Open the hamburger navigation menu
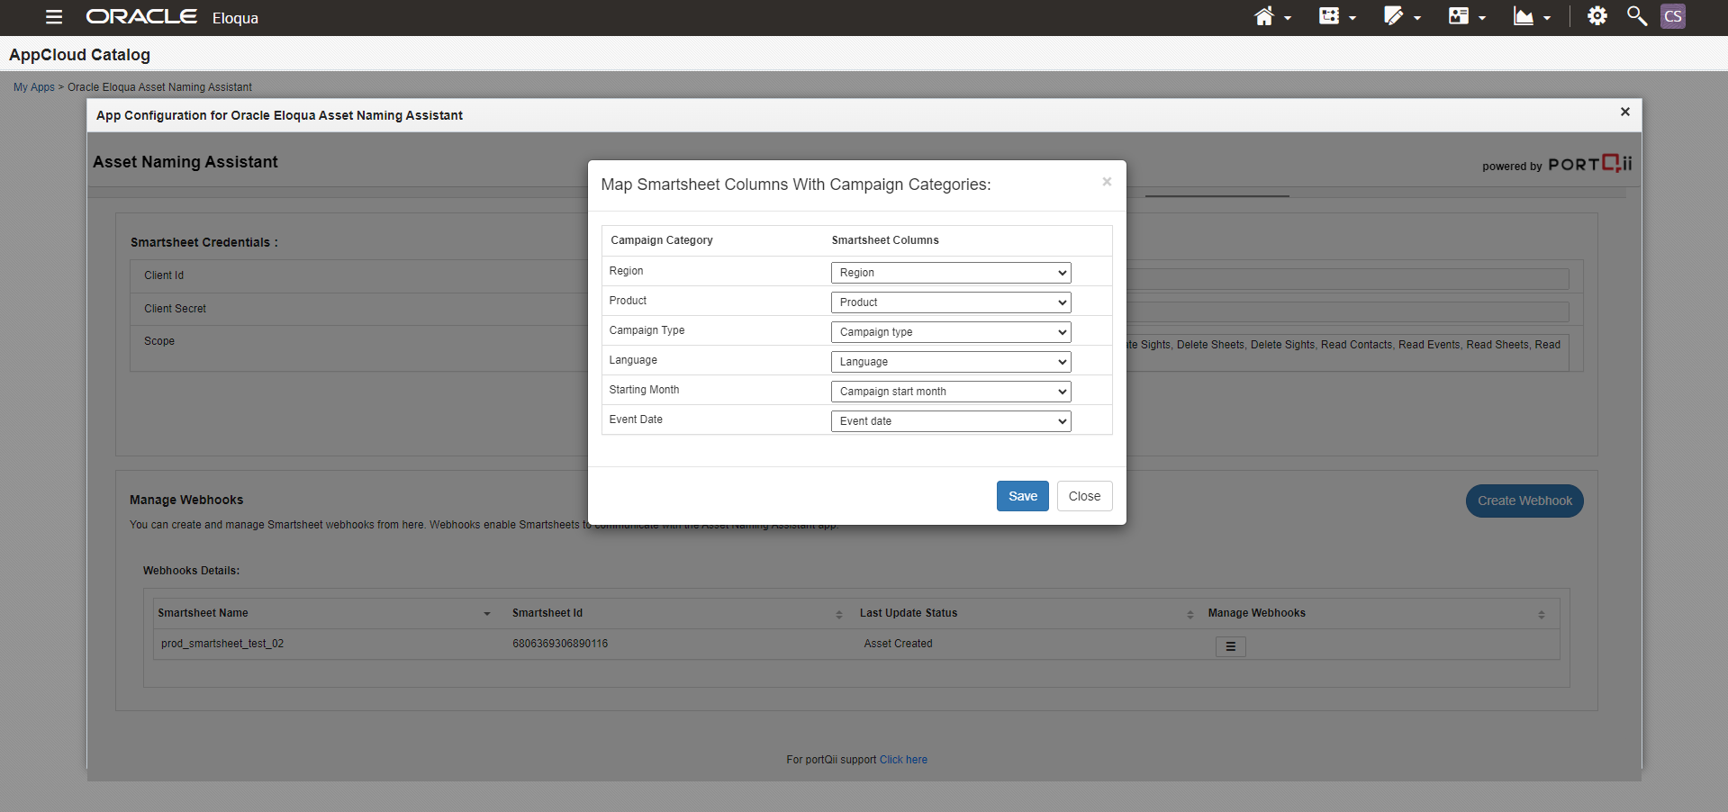The width and height of the screenshot is (1728, 812). coord(54,17)
